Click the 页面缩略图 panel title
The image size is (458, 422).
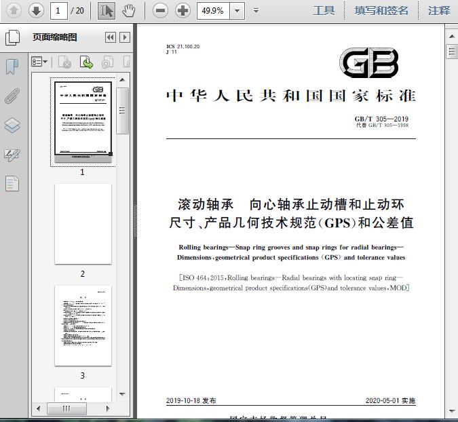click(55, 37)
